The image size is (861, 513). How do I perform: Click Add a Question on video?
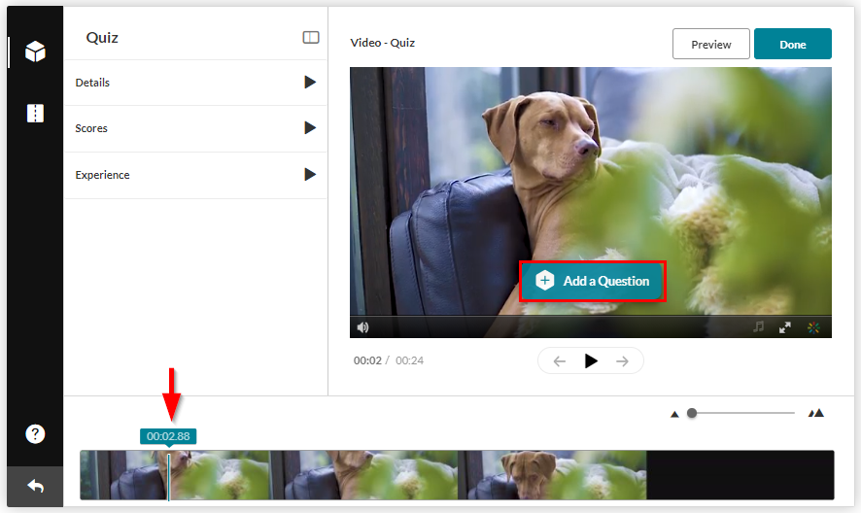click(593, 281)
